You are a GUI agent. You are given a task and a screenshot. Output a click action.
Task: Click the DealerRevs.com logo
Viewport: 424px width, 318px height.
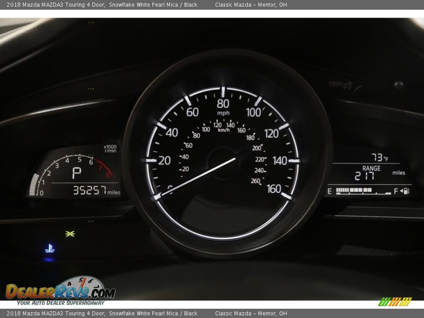pos(61,291)
